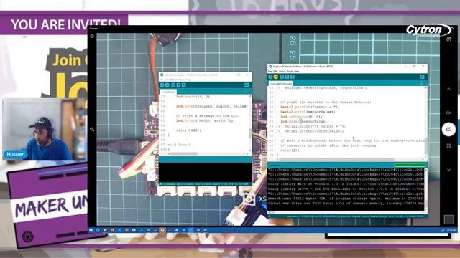
Task: Open Serial Monitor in AnalogInOutSerial window
Action: 422,77
